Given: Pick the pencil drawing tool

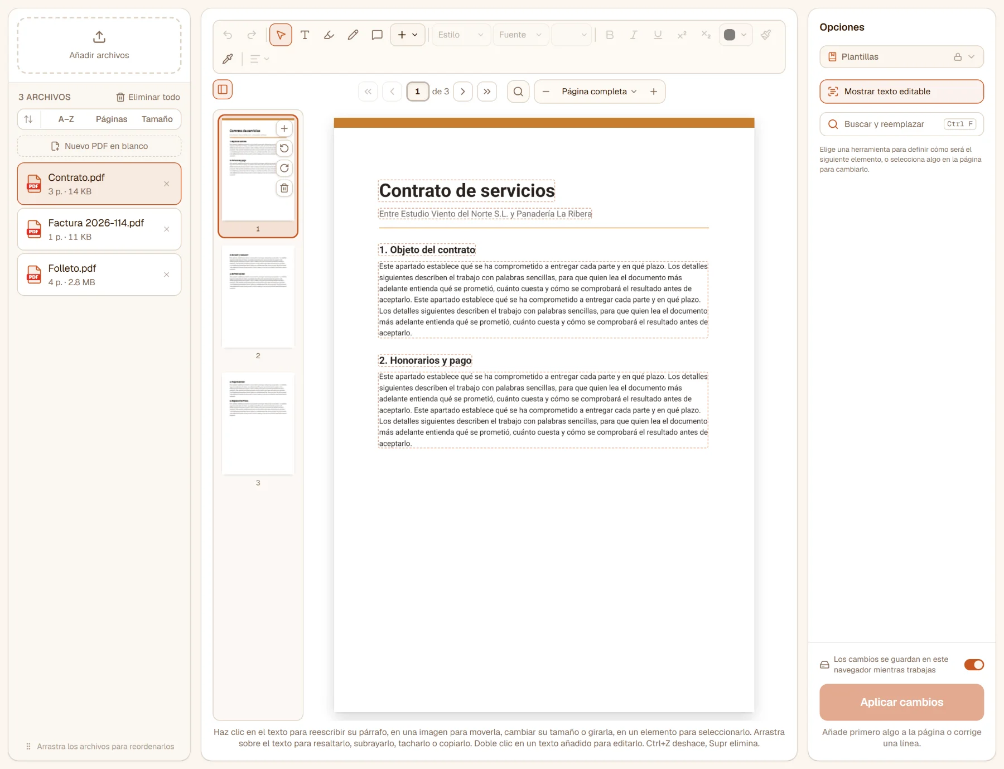Looking at the screenshot, I should (353, 35).
